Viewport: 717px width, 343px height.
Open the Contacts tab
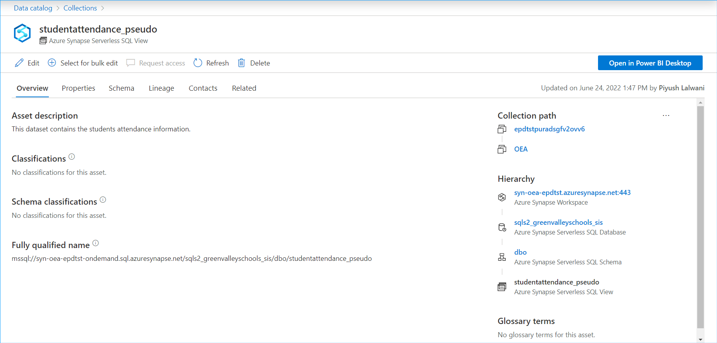coord(203,88)
